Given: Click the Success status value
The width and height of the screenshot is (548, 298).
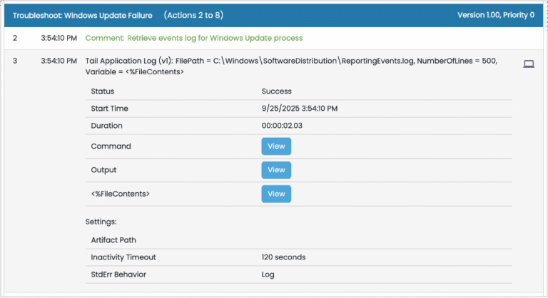Looking at the screenshot, I should click(x=277, y=91).
